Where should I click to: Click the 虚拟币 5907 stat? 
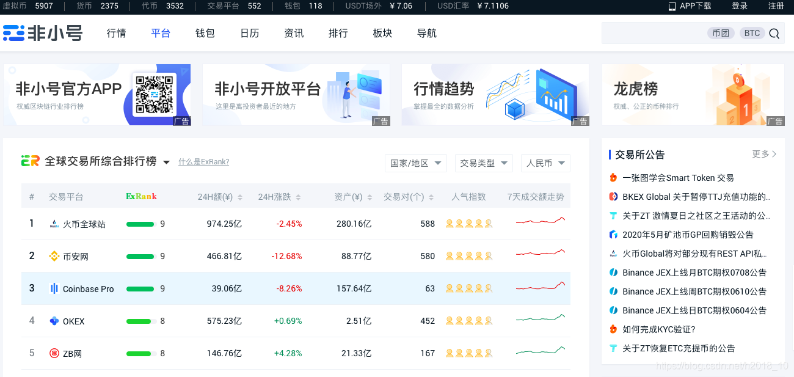[28, 6]
